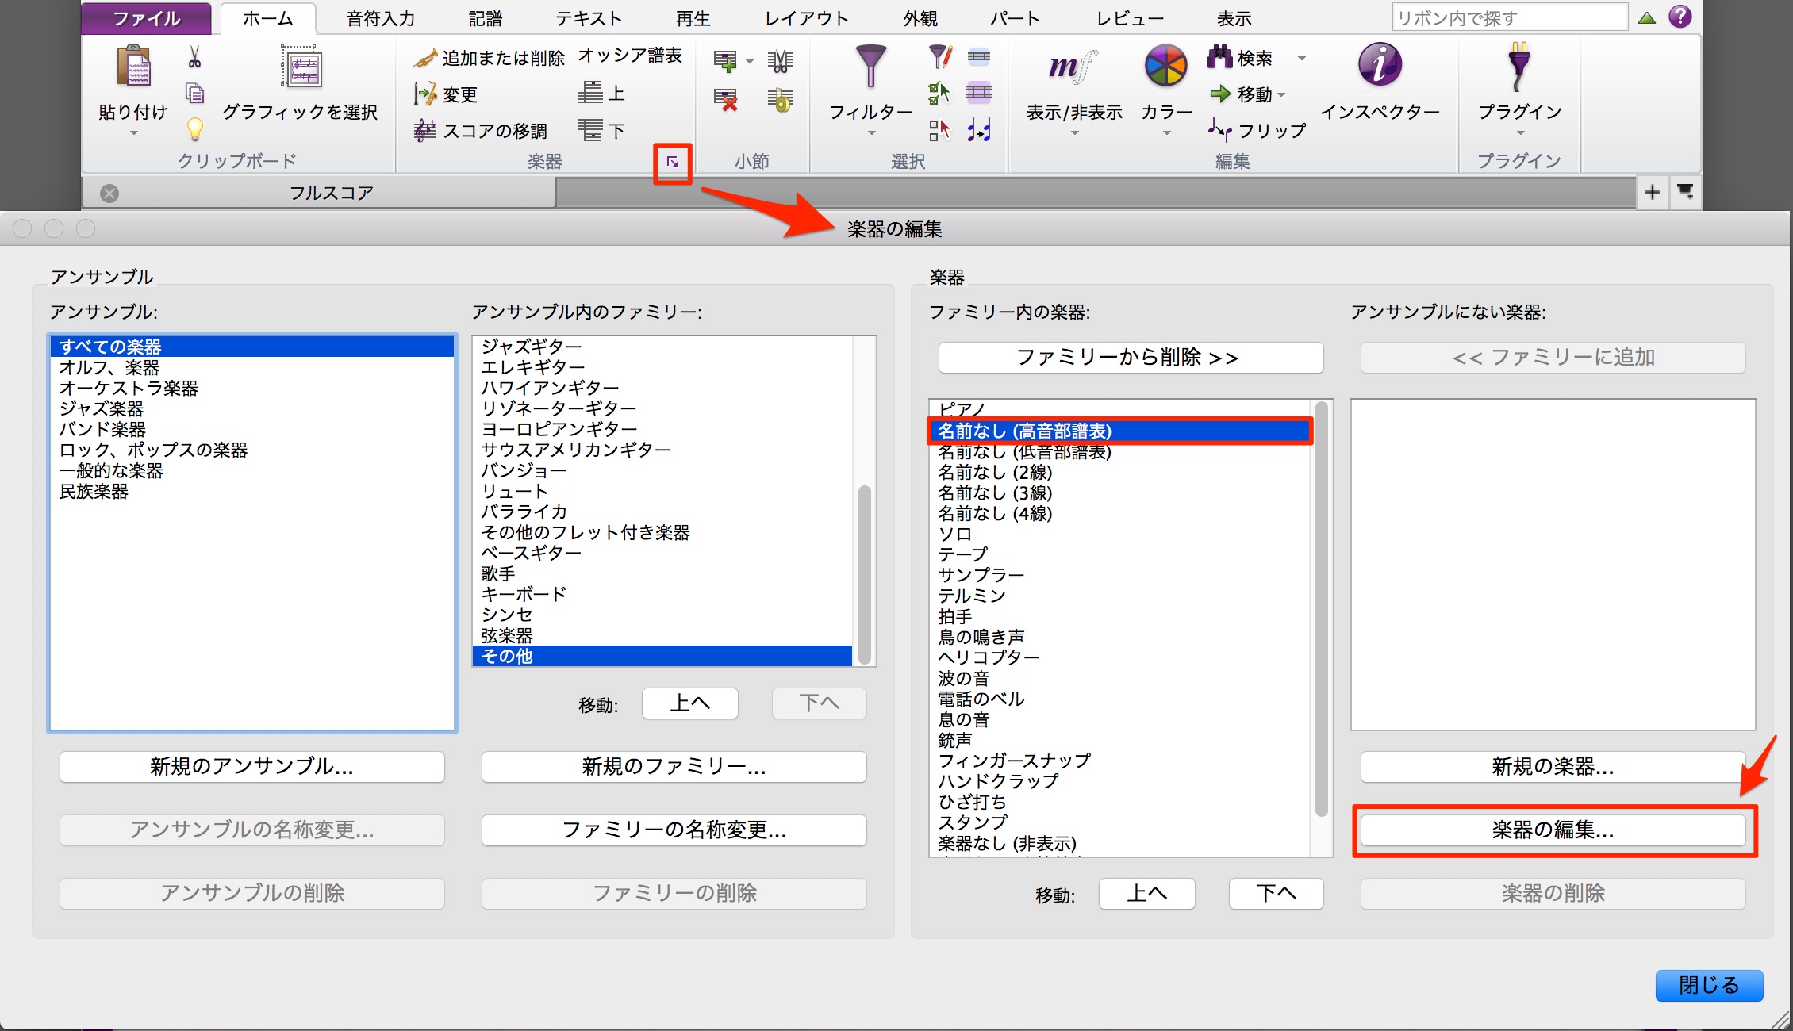Click the Copy pages icon

click(x=194, y=94)
